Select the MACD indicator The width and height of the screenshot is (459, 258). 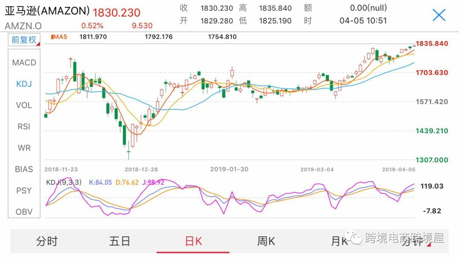click(x=24, y=62)
